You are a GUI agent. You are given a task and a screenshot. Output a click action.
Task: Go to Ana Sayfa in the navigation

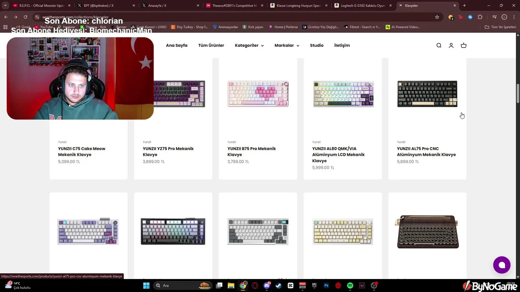click(x=177, y=45)
